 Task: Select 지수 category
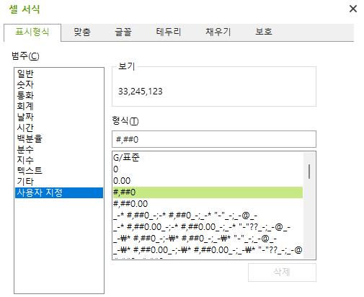coord(59,160)
